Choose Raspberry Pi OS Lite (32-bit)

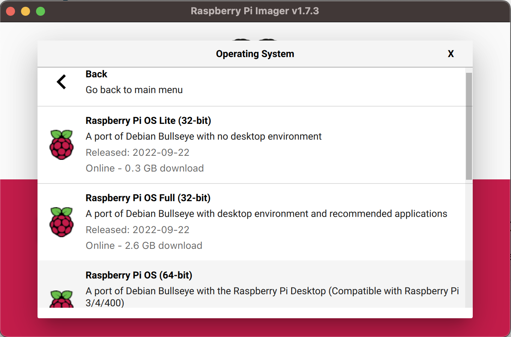click(251, 145)
